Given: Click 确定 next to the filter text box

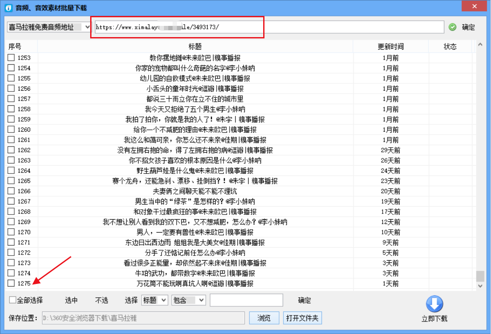Looking at the screenshot, I should coord(304,300).
